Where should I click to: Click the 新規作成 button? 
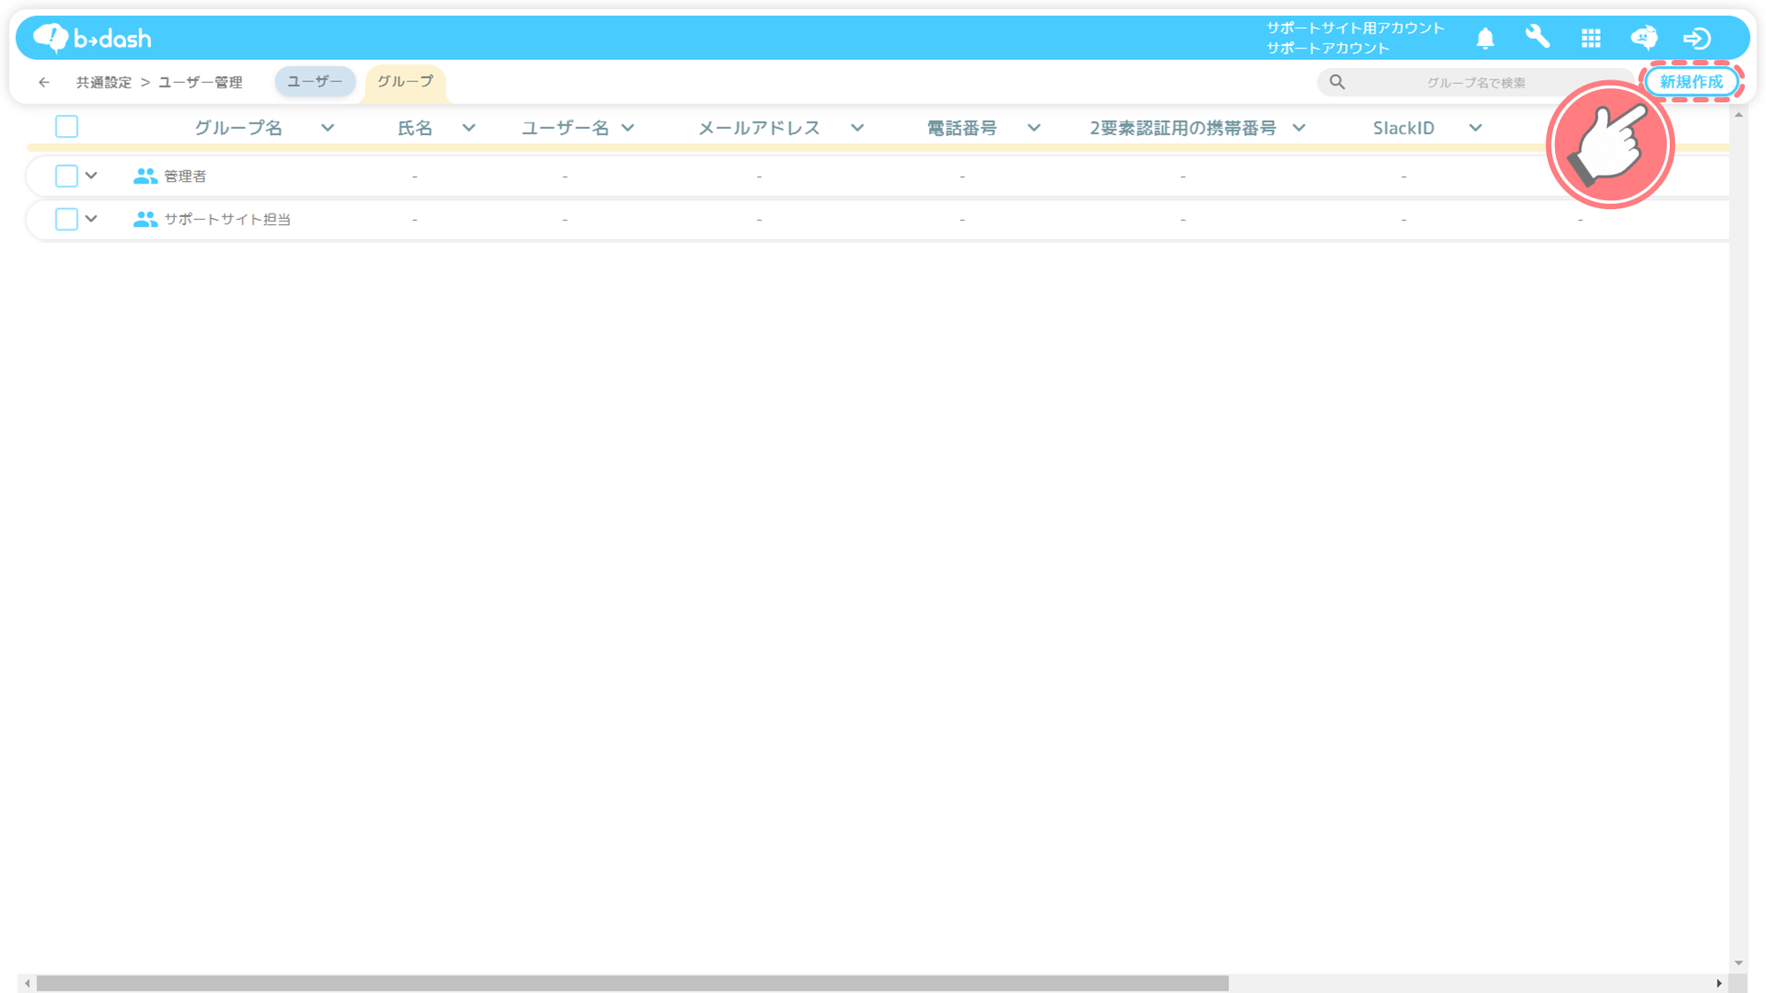pyautogui.click(x=1691, y=82)
